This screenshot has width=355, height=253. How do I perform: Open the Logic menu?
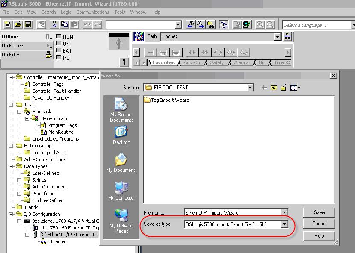click(x=66, y=12)
